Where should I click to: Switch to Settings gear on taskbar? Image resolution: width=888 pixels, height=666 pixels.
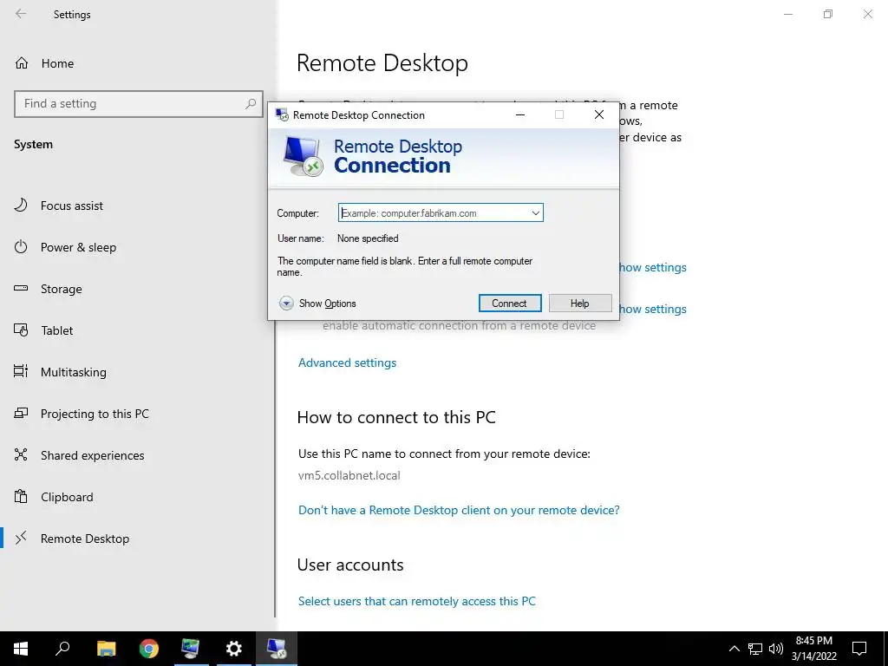point(233,649)
